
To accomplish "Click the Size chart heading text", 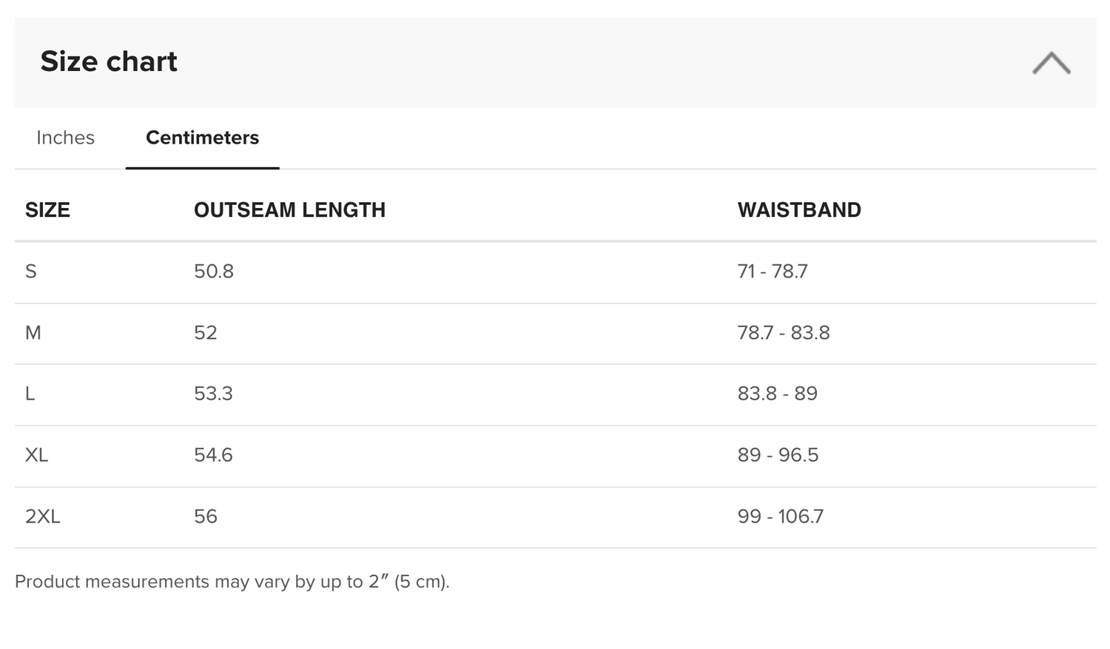I will (109, 61).
